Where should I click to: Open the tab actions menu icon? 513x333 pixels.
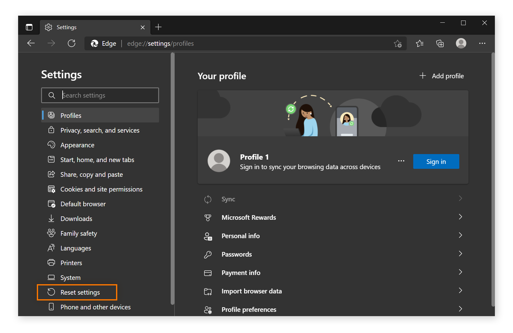29,27
